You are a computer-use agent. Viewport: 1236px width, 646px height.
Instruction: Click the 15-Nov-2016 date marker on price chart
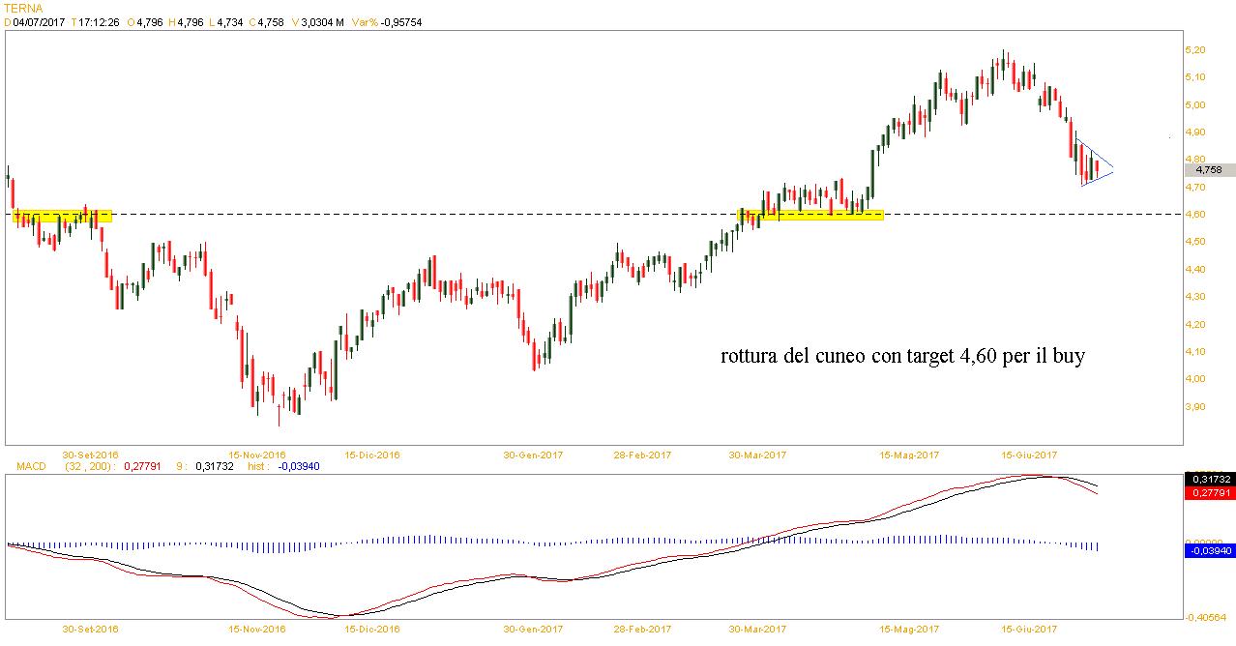click(257, 455)
